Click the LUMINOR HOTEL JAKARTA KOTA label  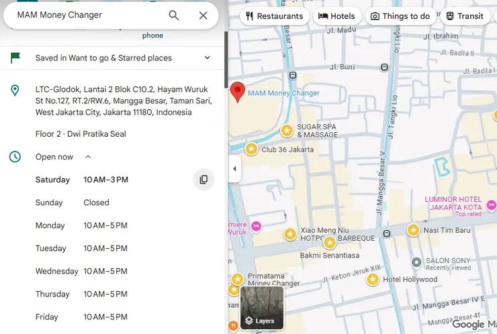coord(453,203)
